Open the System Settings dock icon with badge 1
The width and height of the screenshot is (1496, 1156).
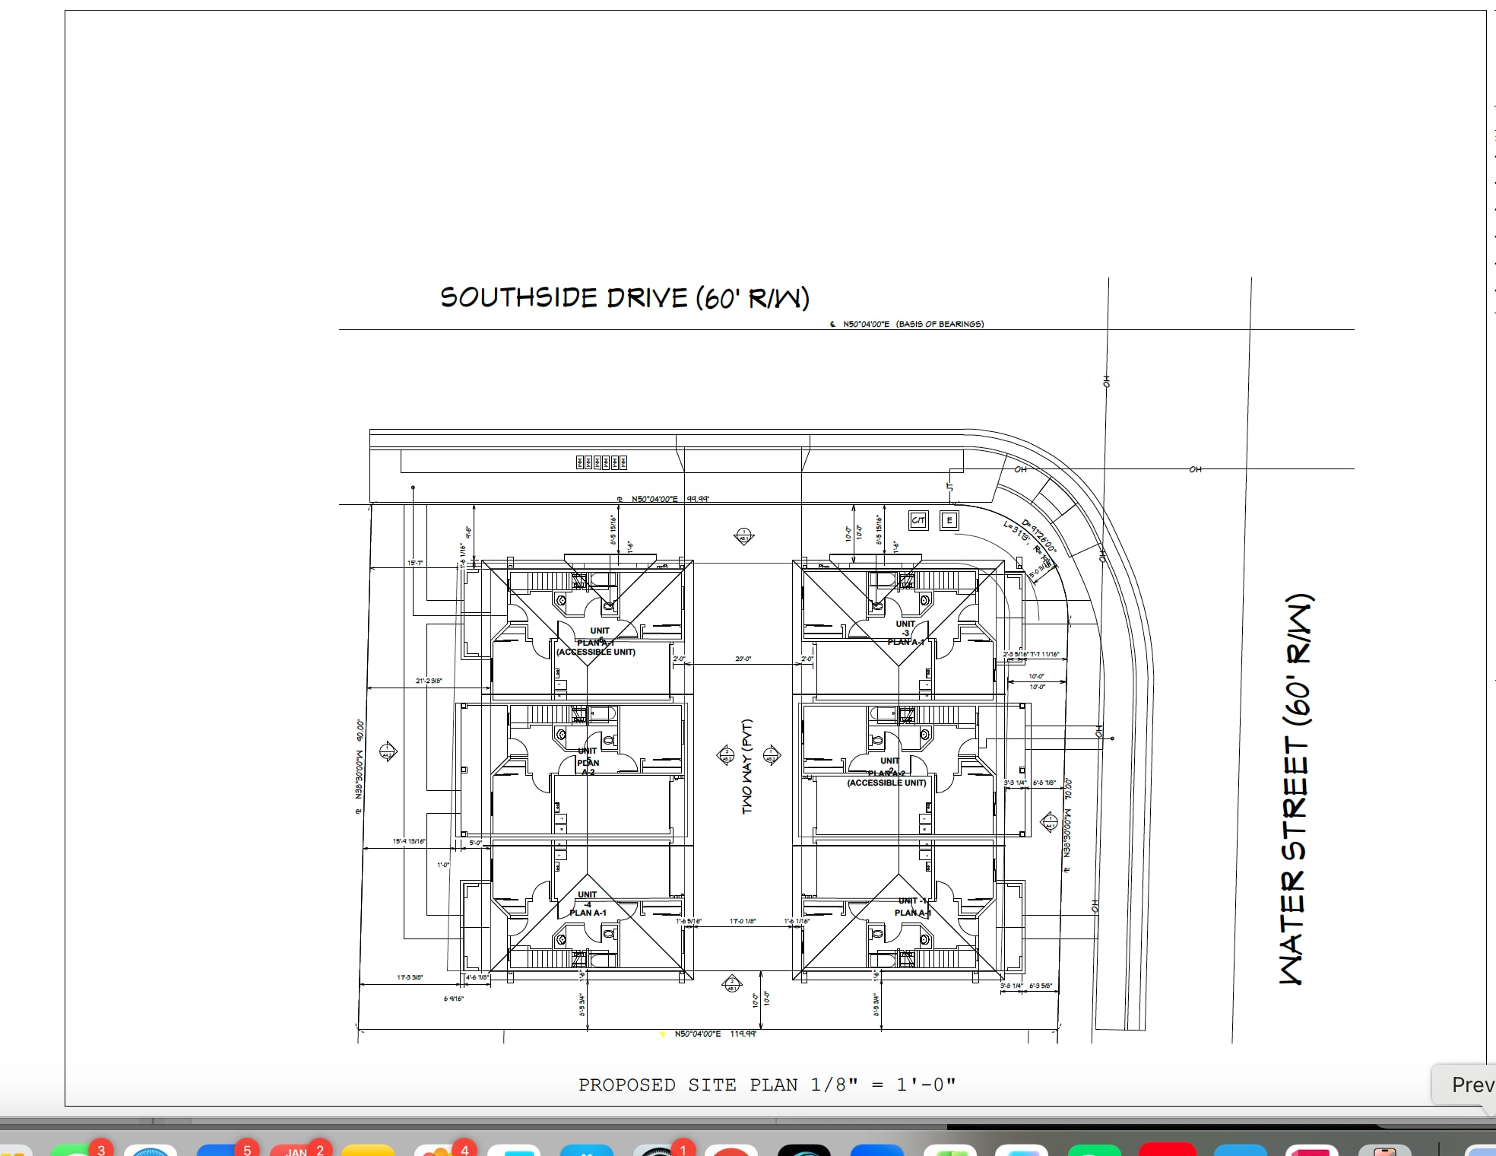click(659, 1150)
